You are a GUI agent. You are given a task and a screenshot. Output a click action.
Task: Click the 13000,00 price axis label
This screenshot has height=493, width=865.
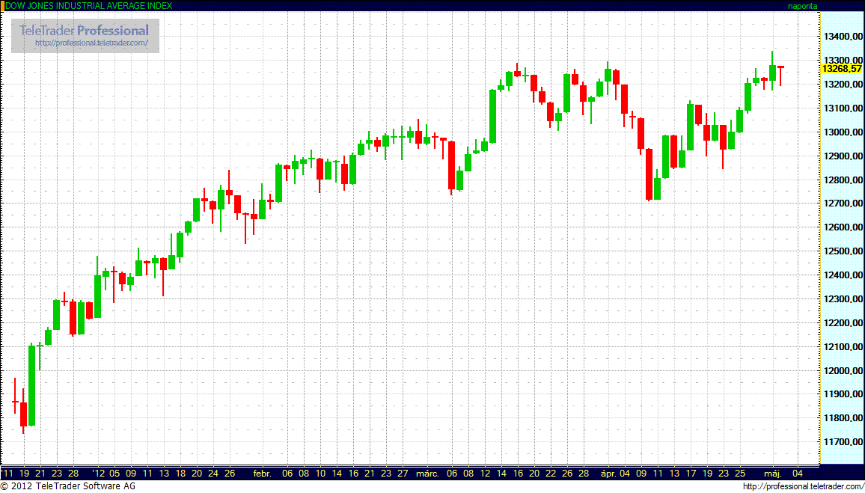click(x=843, y=132)
